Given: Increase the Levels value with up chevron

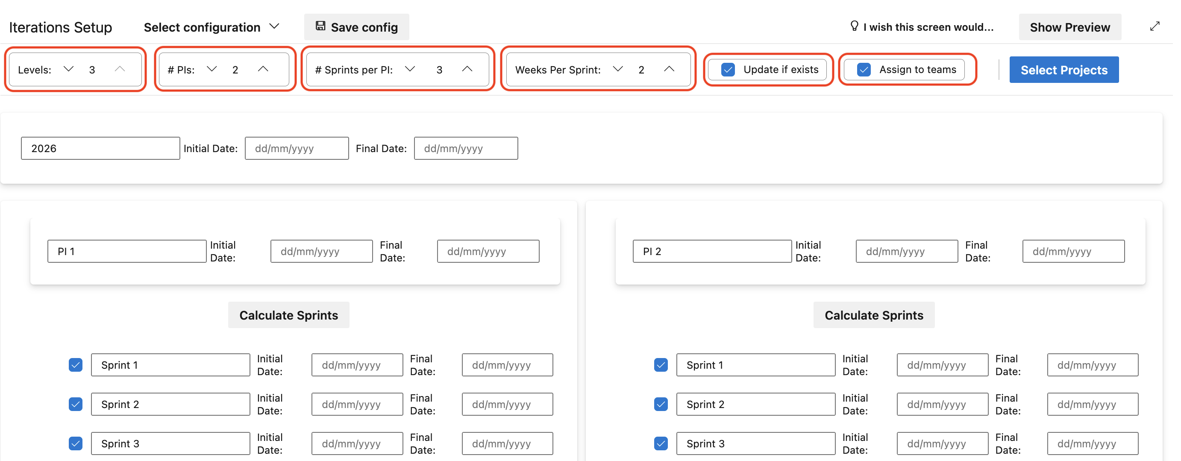Looking at the screenshot, I should point(120,69).
